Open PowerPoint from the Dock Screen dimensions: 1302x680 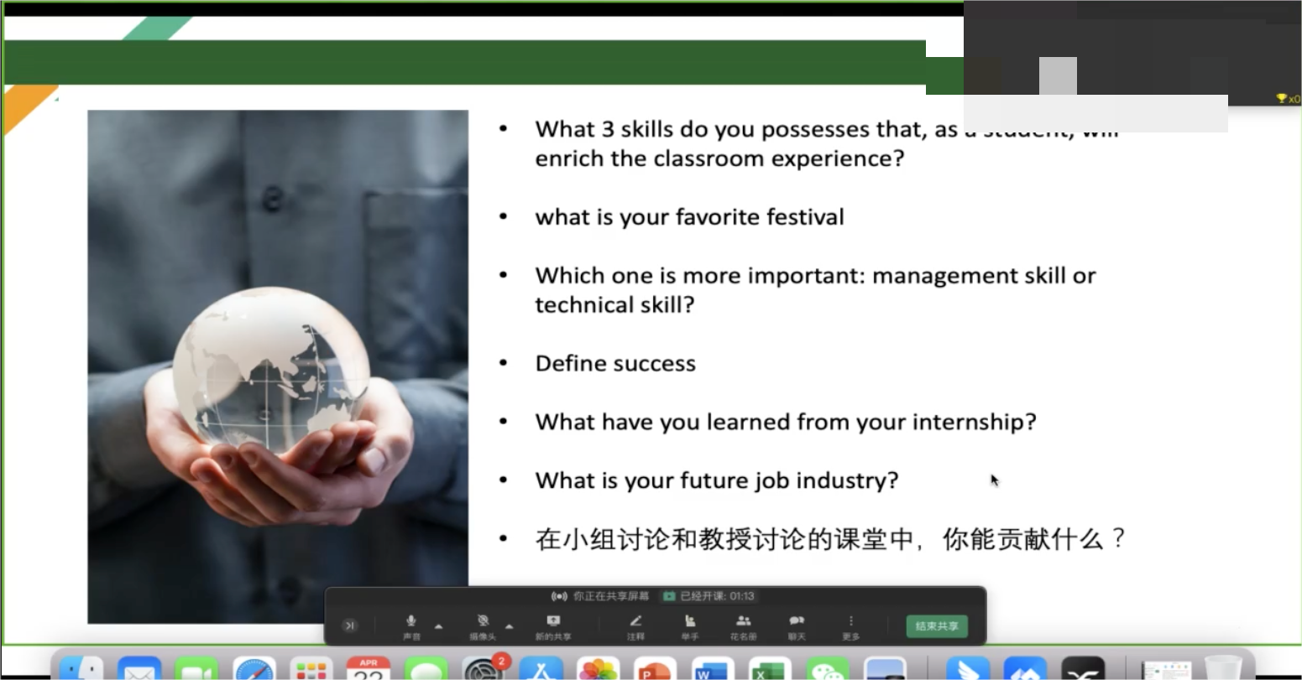pyautogui.click(x=654, y=669)
